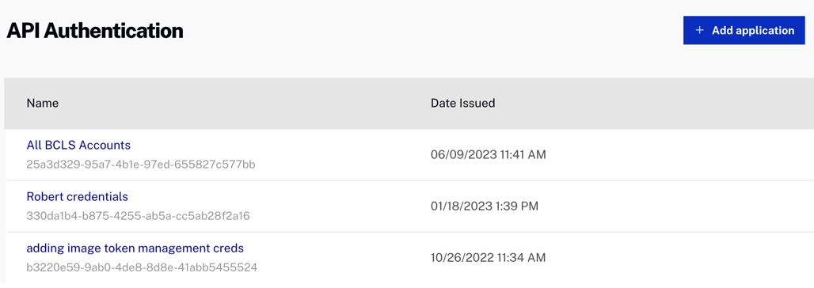Sort by the Date Issued column header
Image resolution: width=814 pixels, height=288 pixels.
click(x=463, y=104)
